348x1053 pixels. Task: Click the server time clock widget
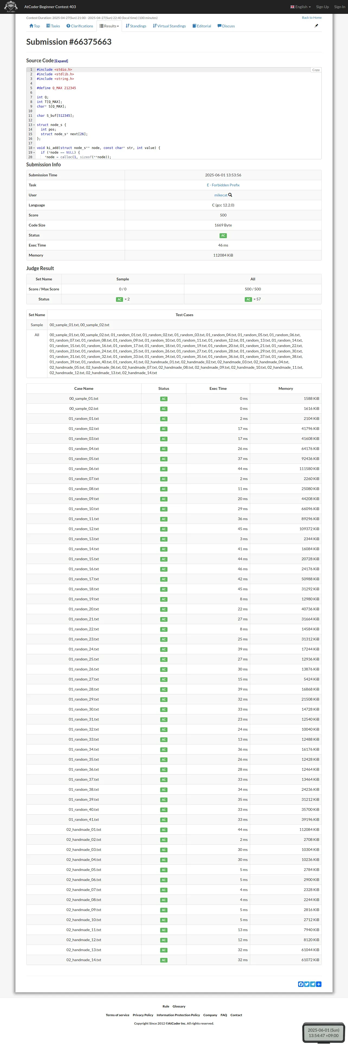(323, 1032)
